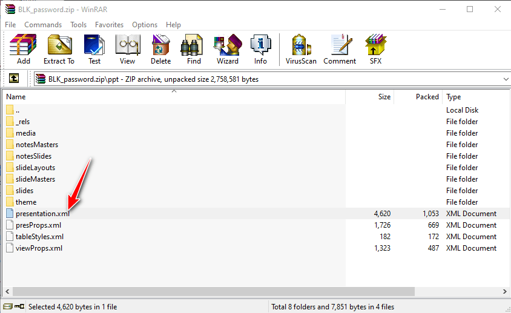511x313 pixels.
Task: Select the slideMasters folder
Action: coord(35,179)
